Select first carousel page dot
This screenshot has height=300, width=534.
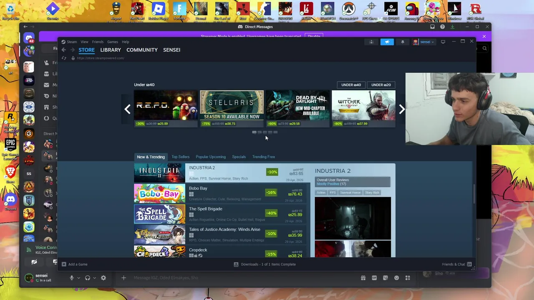pos(254,132)
